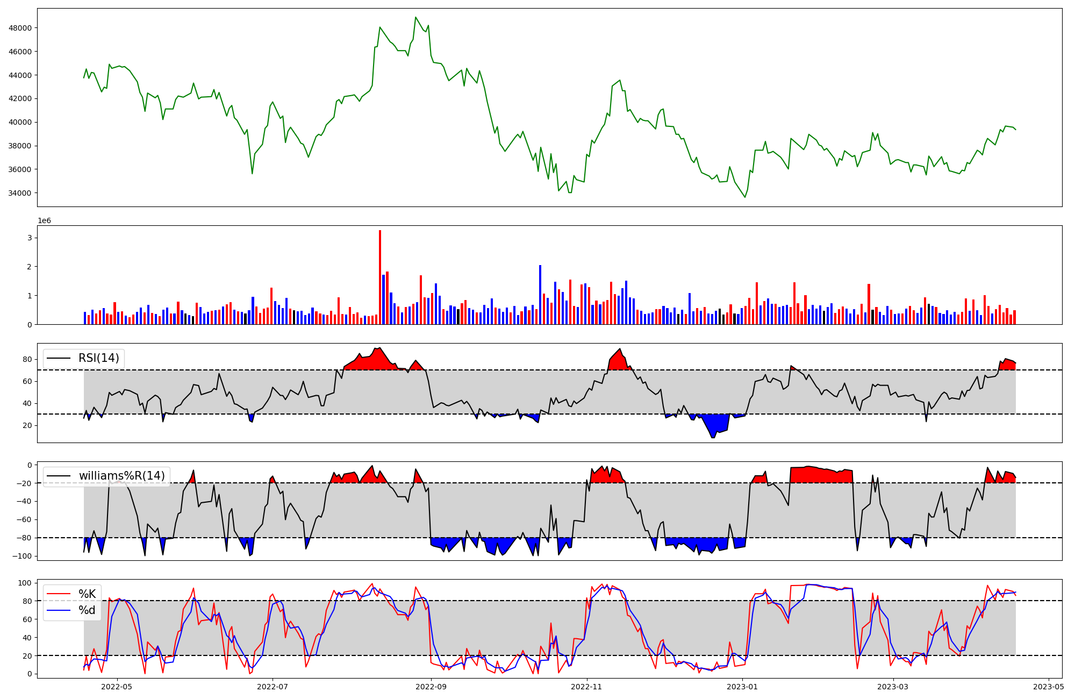
Task: Click the 2022-09 date axis label
Action: (431, 687)
